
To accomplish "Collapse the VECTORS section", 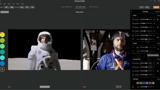I will [132, 79].
